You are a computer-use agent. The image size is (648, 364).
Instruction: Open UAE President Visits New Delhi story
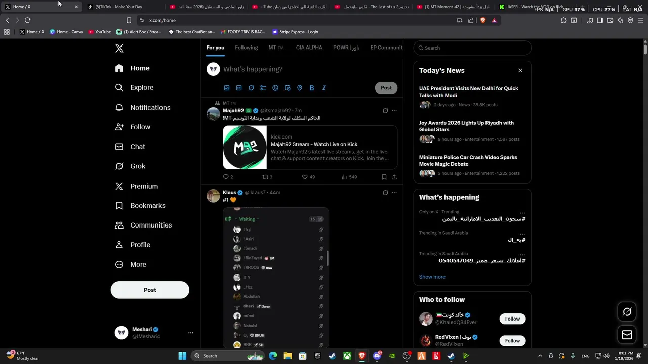pos(472,98)
